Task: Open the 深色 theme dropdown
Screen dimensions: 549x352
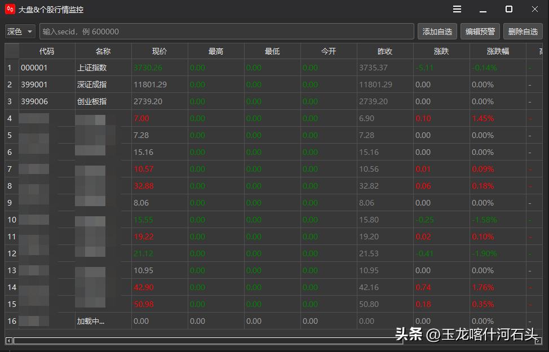Action: pos(20,32)
